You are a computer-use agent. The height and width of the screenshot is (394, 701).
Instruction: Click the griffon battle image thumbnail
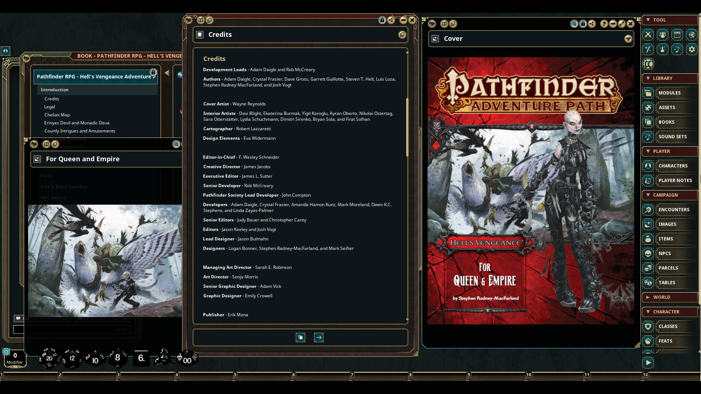point(105,260)
